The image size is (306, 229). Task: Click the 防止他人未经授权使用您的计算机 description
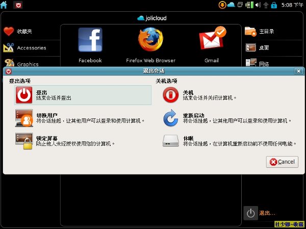(75, 144)
